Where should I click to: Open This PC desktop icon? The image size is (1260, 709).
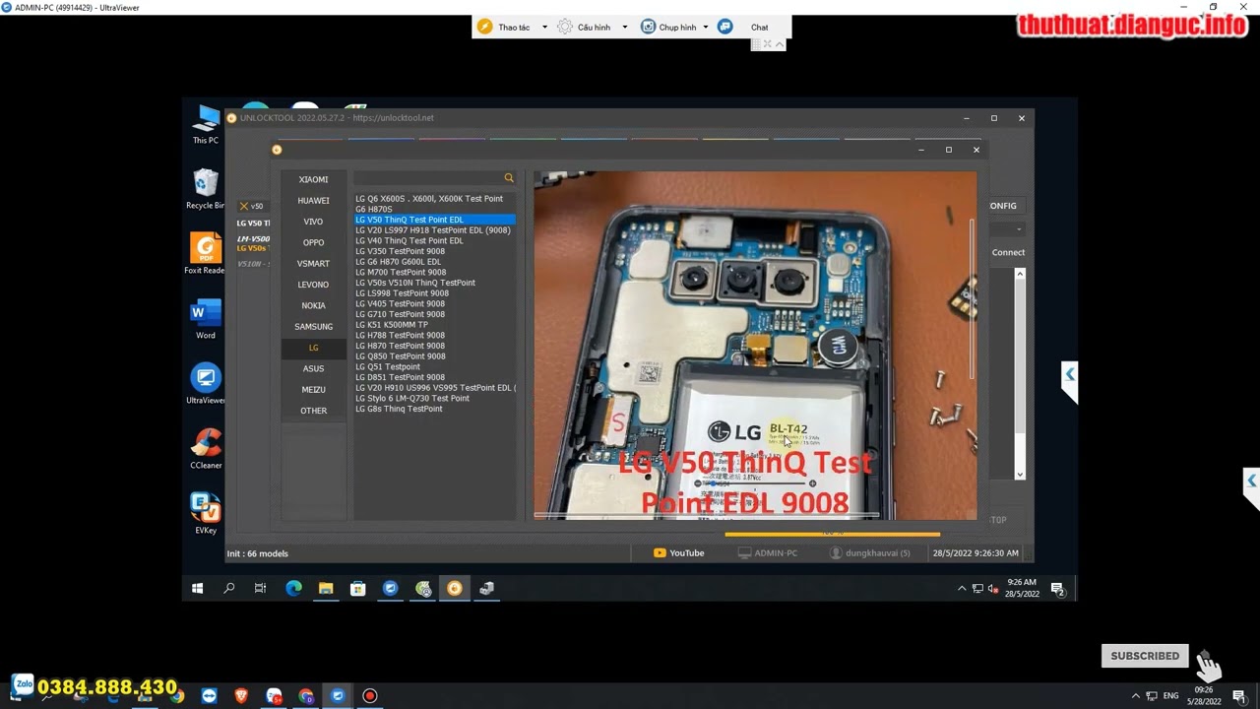coord(206,125)
